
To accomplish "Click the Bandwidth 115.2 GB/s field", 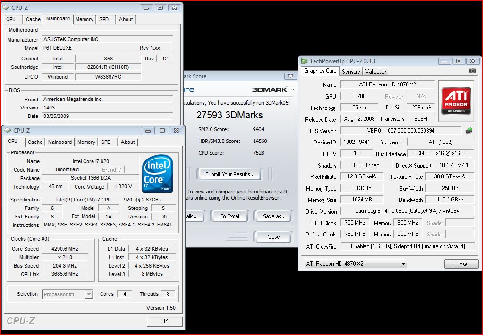I will click(x=450, y=200).
